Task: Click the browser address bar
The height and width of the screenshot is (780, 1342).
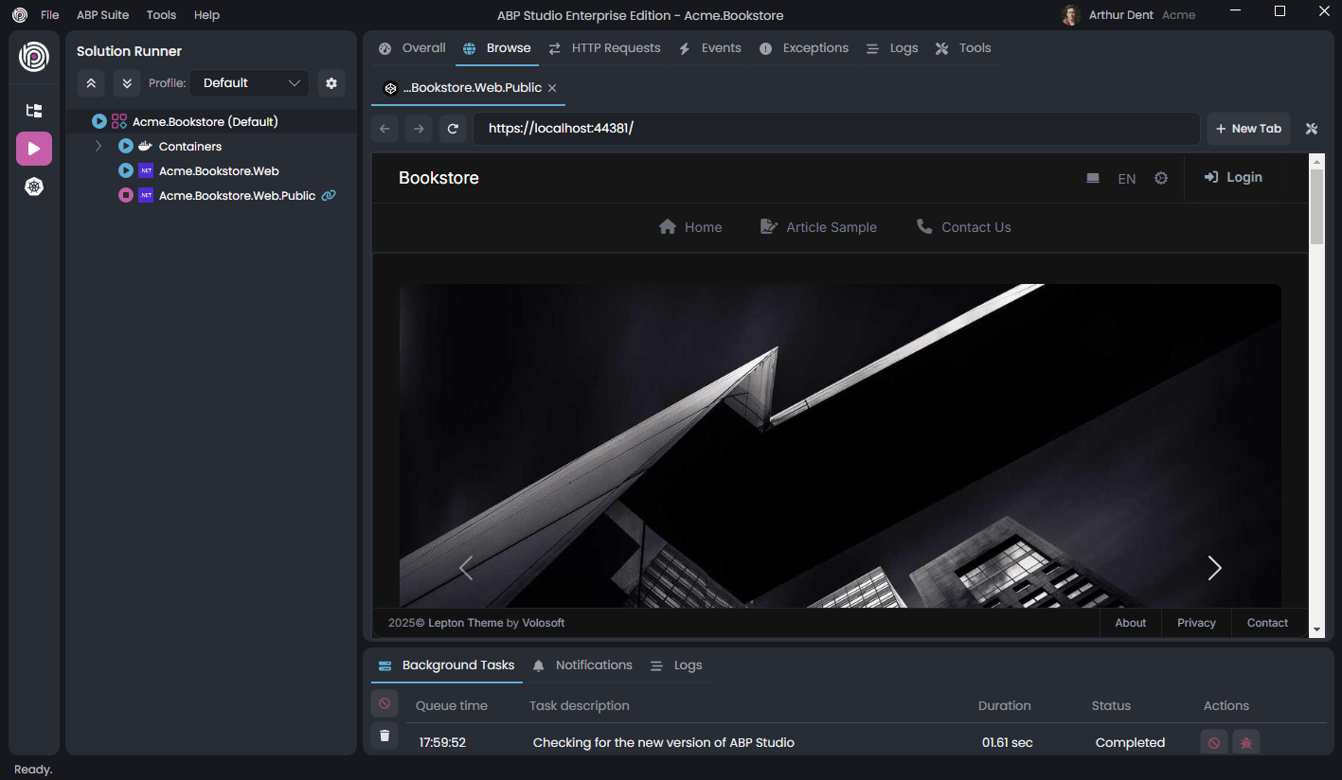Action: click(833, 129)
